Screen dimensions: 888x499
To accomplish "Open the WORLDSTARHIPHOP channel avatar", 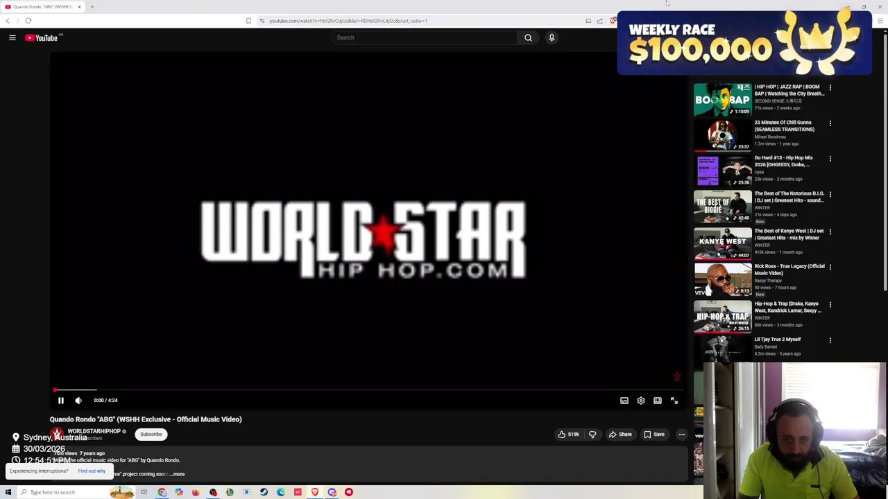I will (x=57, y=435).
